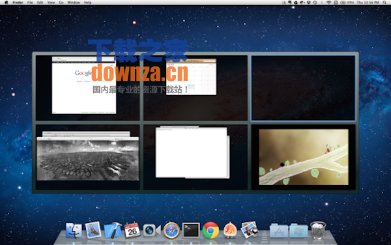The height and width of the screenshot is (245, 391).
Task: Open the View menu
Action: point(51,3)
